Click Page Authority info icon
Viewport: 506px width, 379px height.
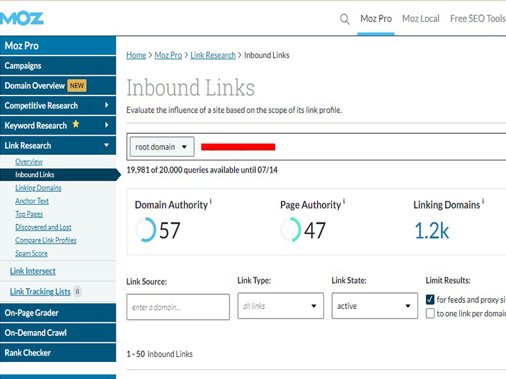(x=344, y=202)
